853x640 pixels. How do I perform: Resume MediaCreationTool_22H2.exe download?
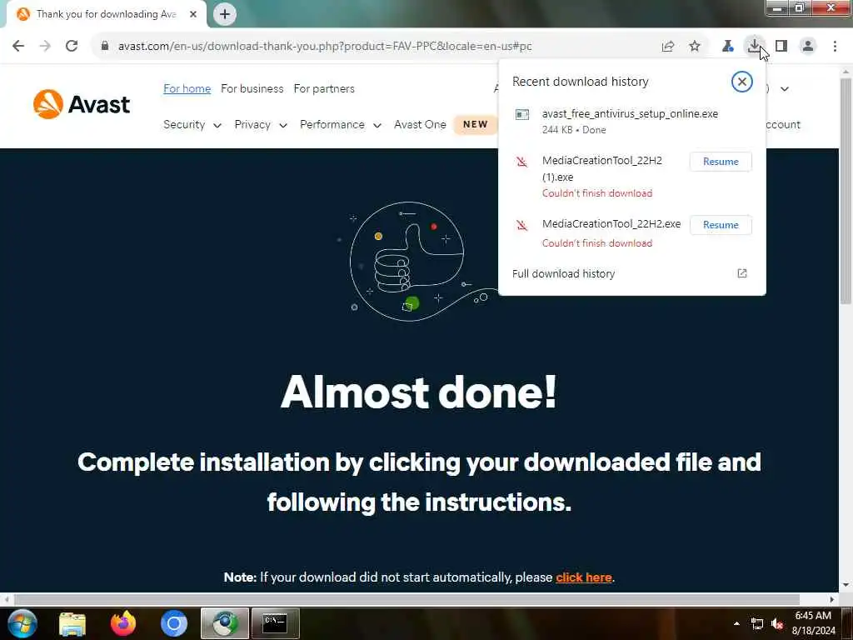click(721, 225)
